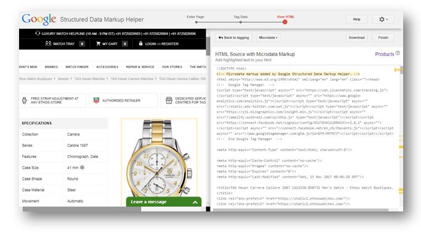Click the TAG Heuer authorised retailer badge icon

coord(97,100)
